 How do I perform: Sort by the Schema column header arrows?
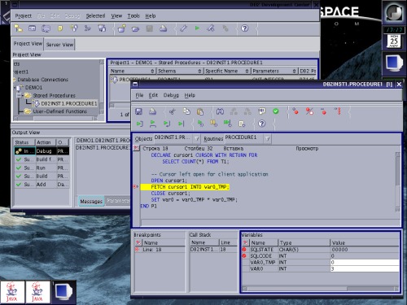[199, 71]
